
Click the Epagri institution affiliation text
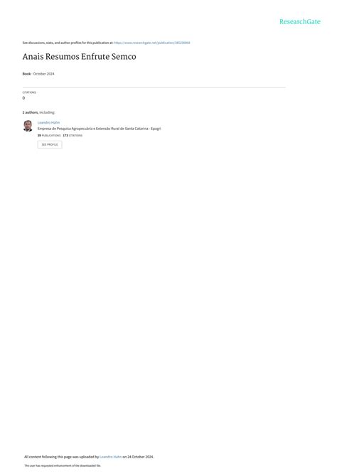tap(99, 129)
